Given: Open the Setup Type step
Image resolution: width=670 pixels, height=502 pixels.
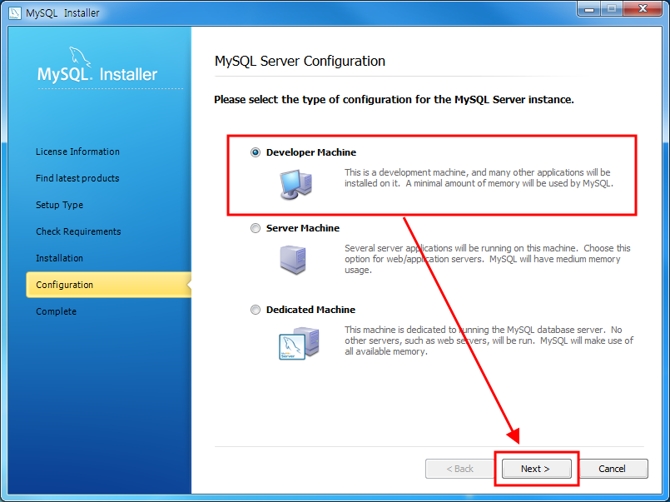Looking at the screenshot, I should click(59, 205).
